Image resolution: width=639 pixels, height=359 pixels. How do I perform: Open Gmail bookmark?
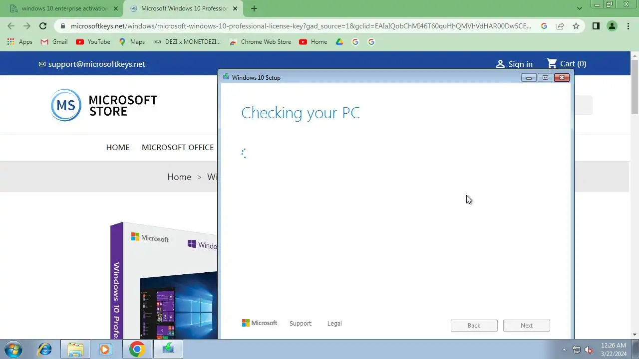click(54, 42)
